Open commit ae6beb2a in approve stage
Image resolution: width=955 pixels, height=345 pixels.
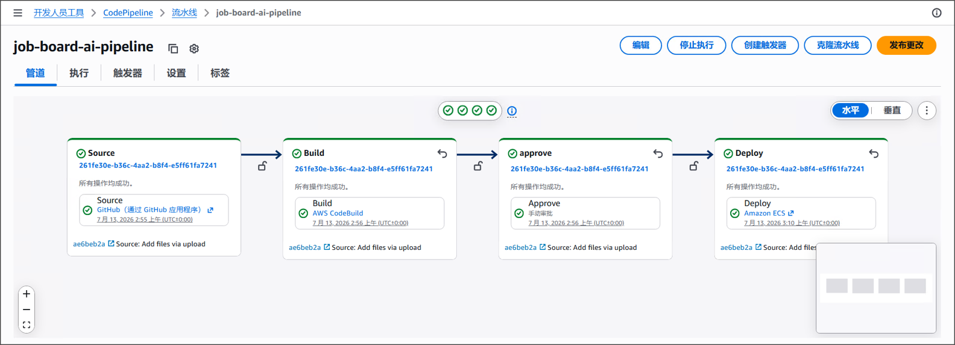pyautogui.click(x=521, y=247)
